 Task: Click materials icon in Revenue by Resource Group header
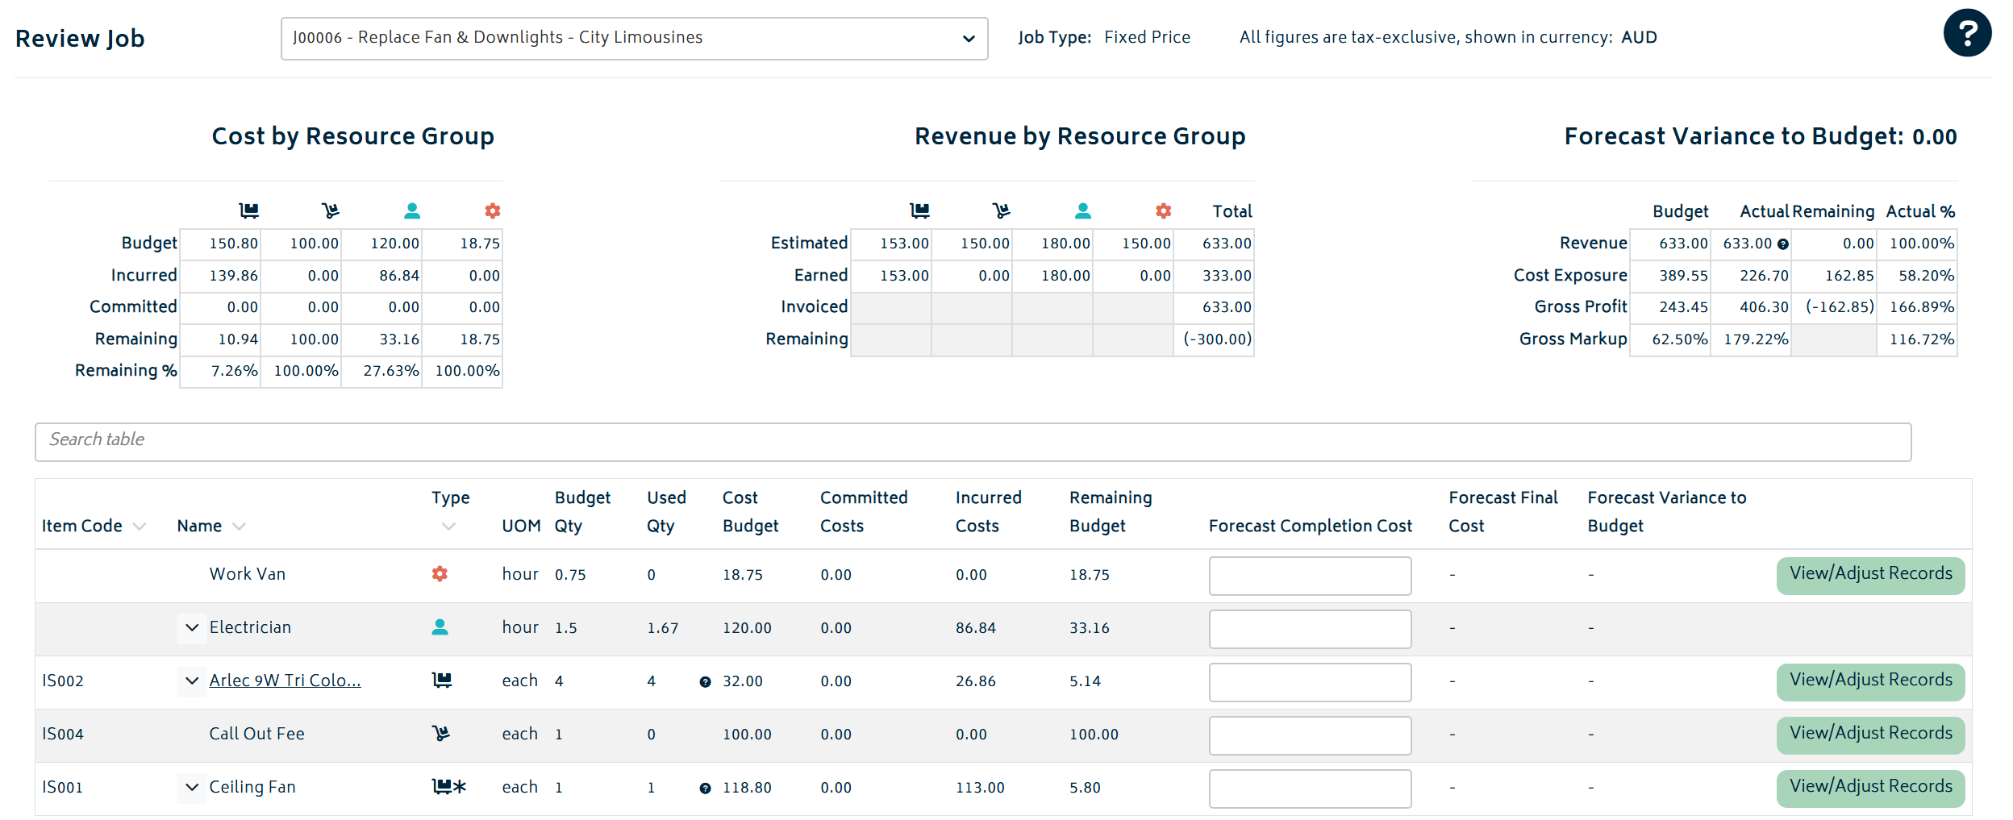tap(920, 210)
